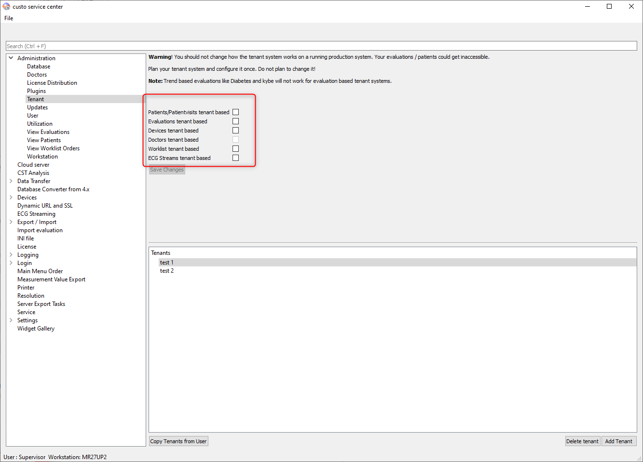Expand the Data Transfer node
The image size is (643, 462).
click(11, 181)
